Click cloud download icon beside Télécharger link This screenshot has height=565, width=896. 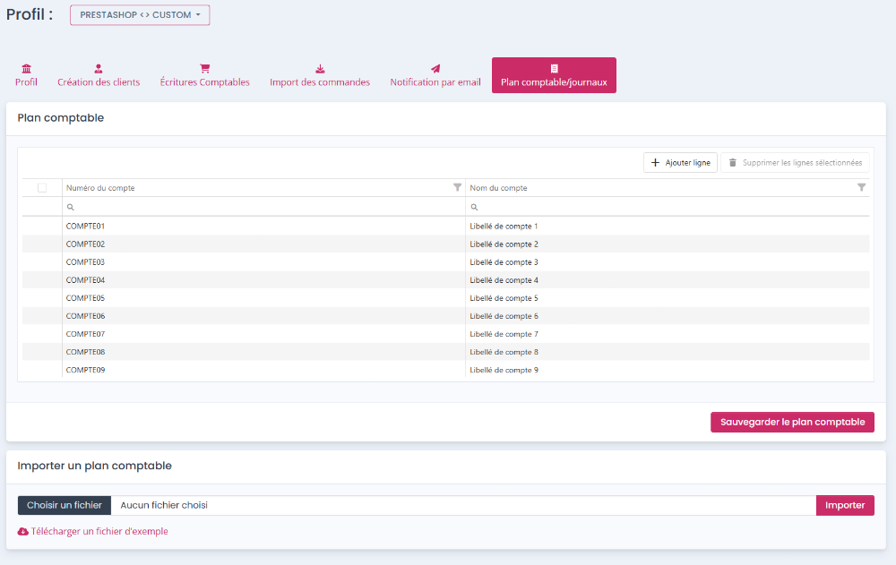click(23, 531)
